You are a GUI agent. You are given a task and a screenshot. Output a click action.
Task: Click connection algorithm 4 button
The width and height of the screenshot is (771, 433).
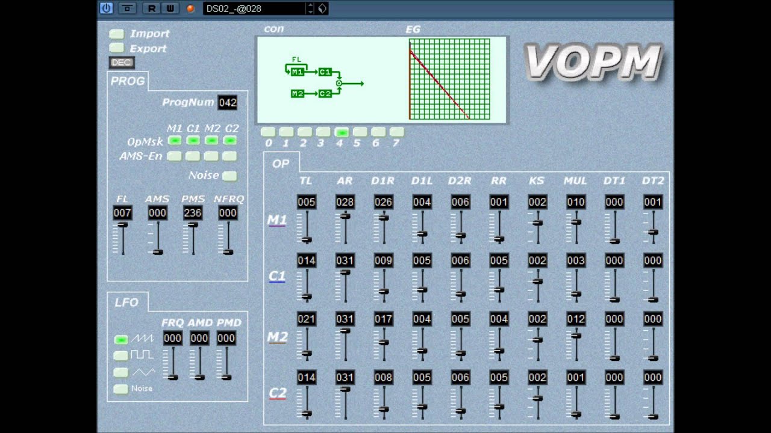point(342,132)
